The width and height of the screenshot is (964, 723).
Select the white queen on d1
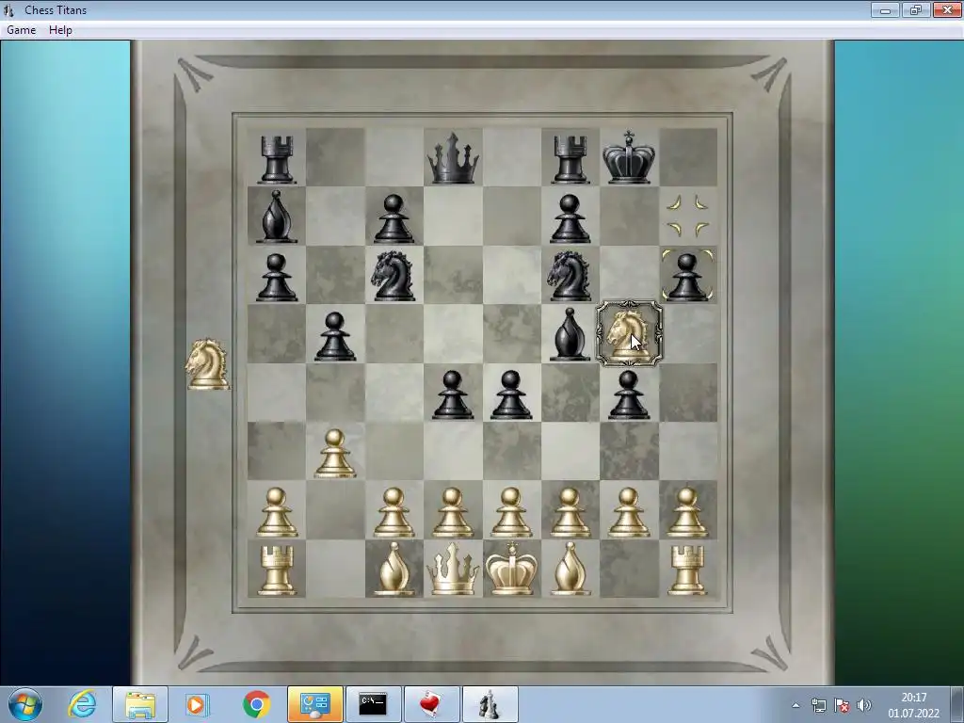(453, 569)
